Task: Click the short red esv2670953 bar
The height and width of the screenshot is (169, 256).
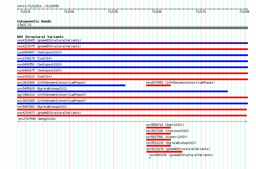Action: [158, 85]
